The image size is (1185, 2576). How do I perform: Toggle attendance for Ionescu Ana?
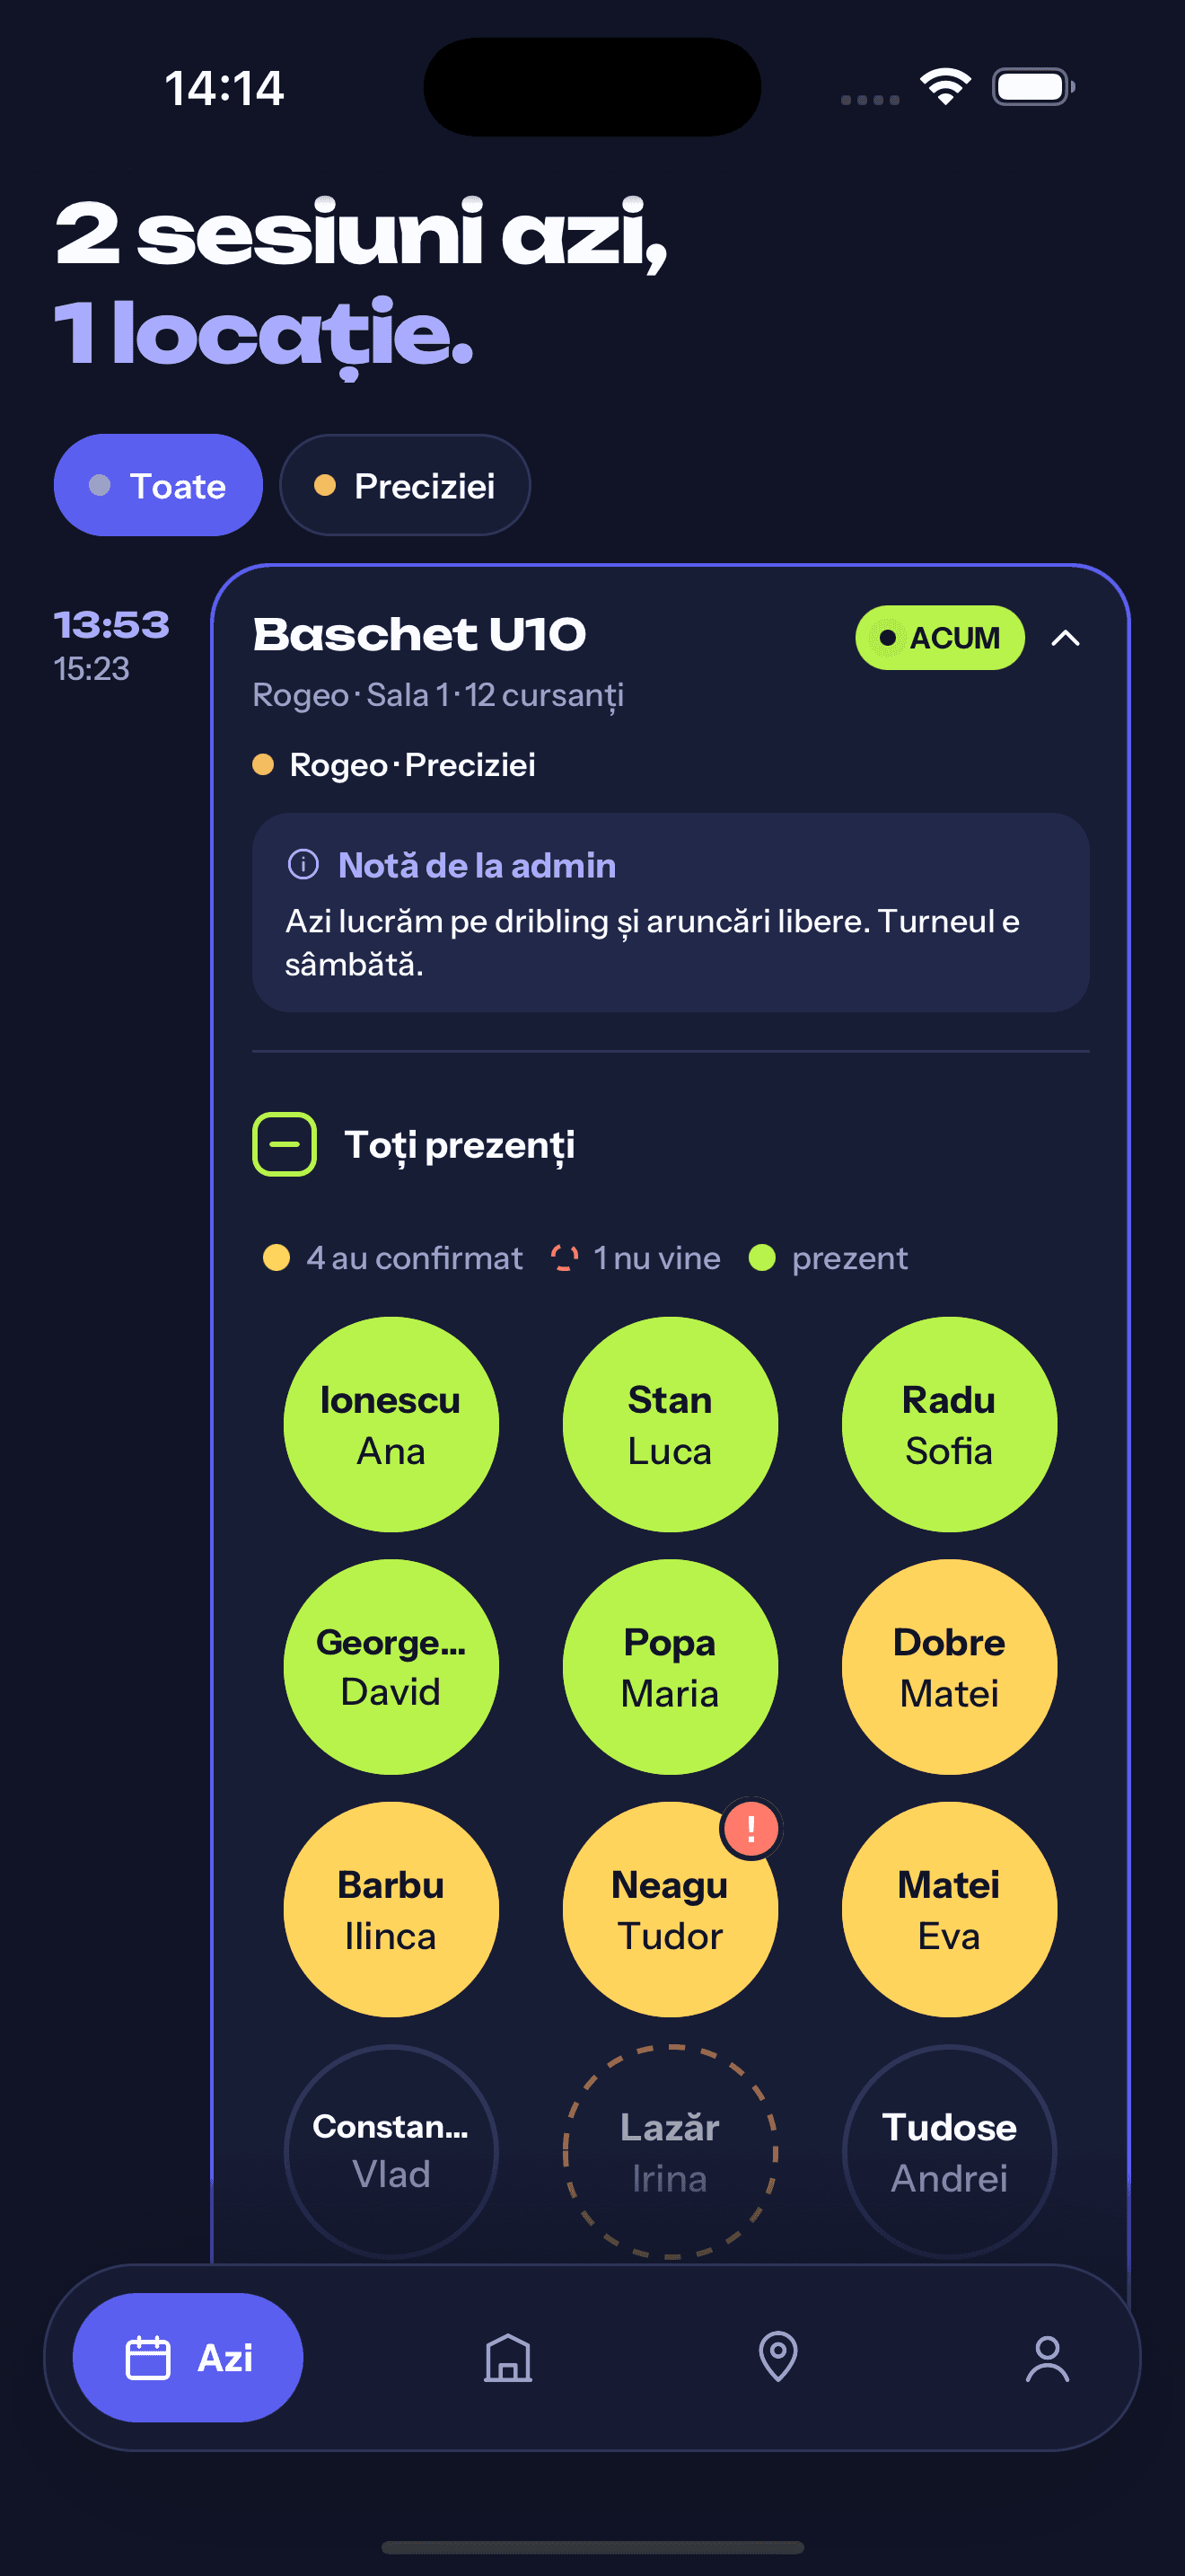(391, 1424)
